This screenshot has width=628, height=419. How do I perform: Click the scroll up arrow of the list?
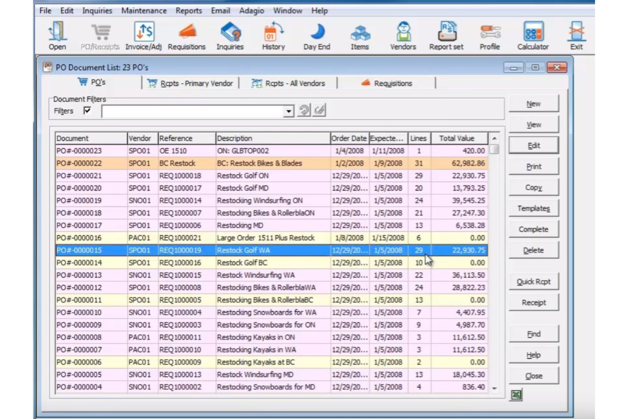(x=494, y=138)
